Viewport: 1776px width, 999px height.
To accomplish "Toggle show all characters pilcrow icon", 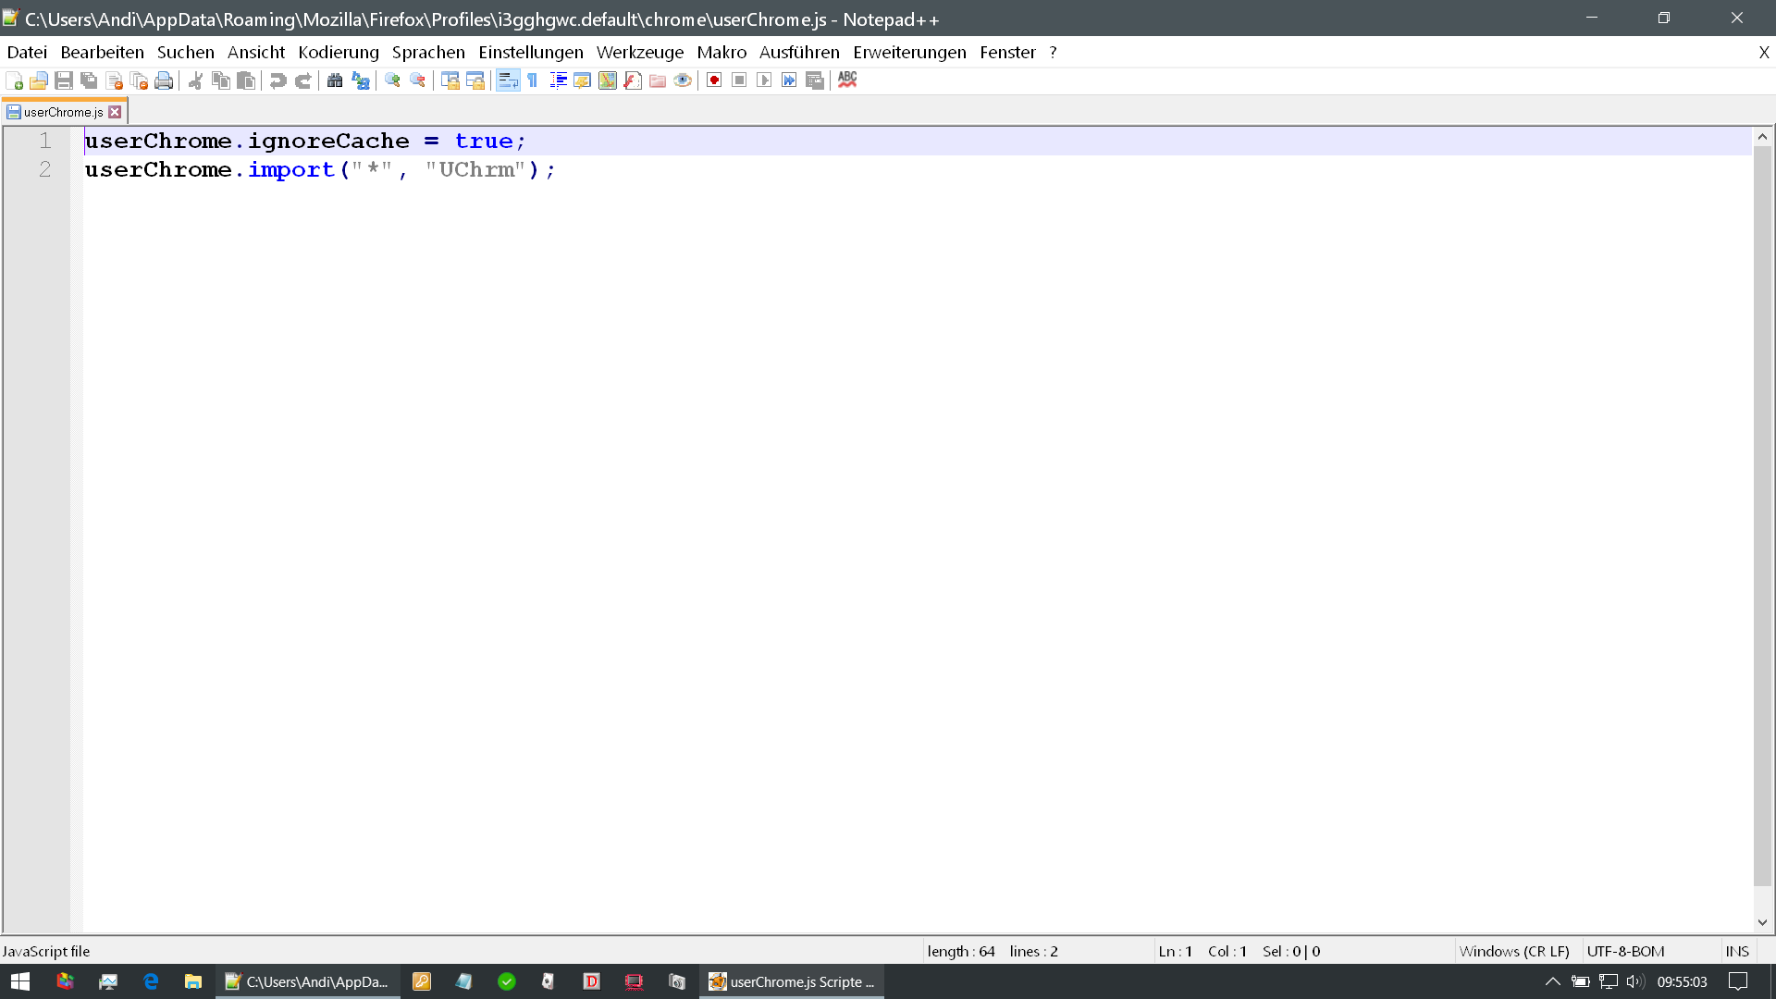I will click(x=533, y=80).
